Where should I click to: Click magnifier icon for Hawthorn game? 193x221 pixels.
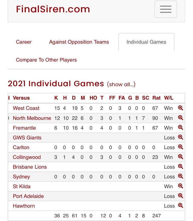click(x=180, y=206)
